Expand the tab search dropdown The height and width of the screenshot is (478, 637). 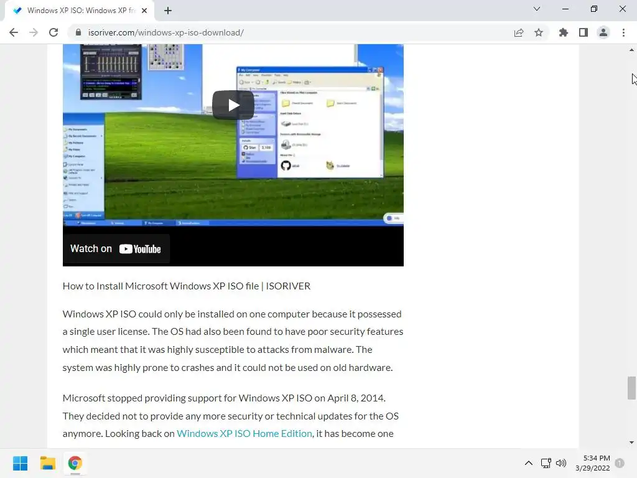(x=537, y=9)
